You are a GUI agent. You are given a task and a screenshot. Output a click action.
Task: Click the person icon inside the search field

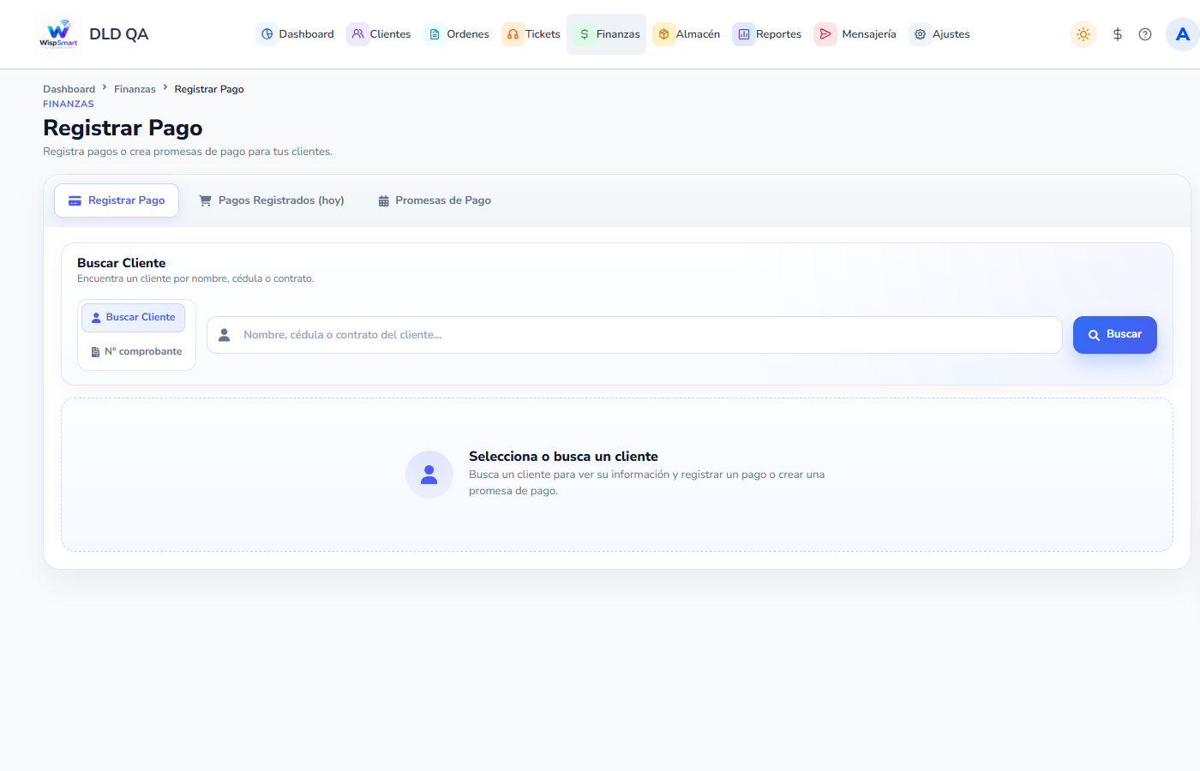click(x=225, y=335)
